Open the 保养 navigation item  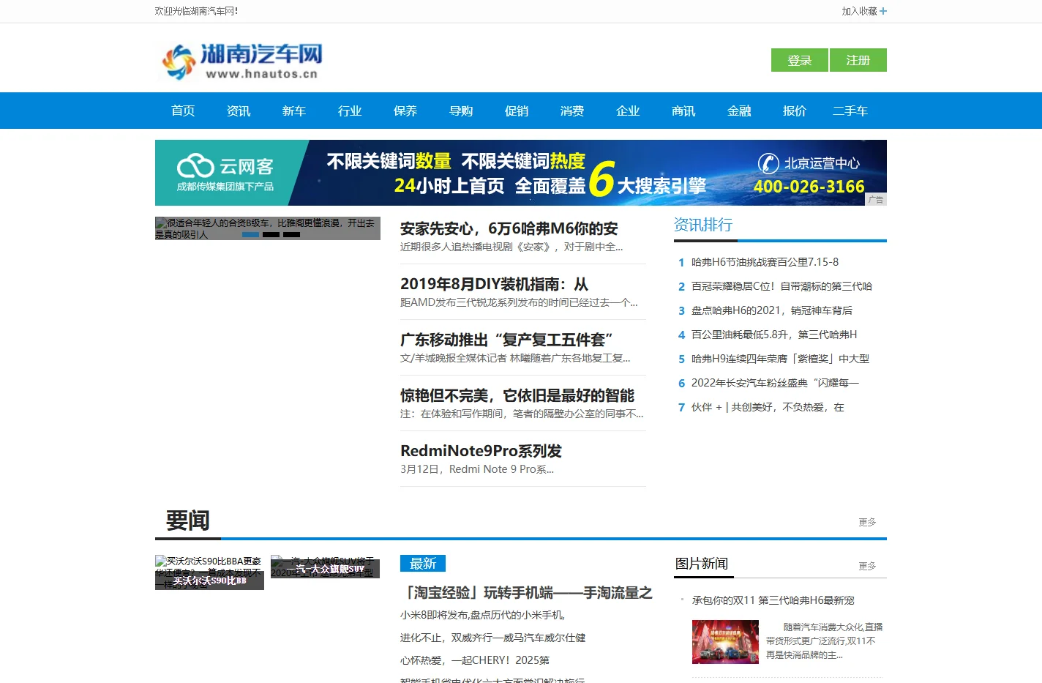pos(405,111)
